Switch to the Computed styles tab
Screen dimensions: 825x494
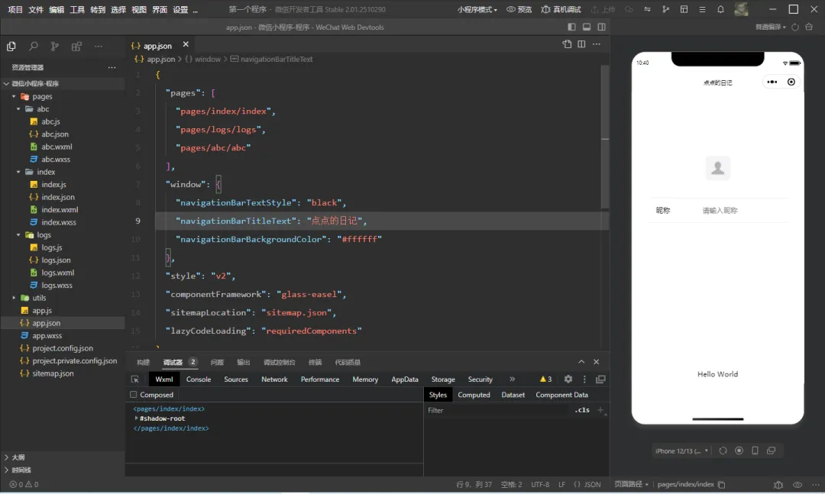pos(474,395)
